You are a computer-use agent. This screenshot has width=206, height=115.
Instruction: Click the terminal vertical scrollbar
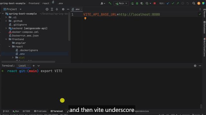[x=201, y=106]
